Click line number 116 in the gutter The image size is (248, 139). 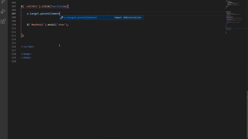tap(14, 47)
